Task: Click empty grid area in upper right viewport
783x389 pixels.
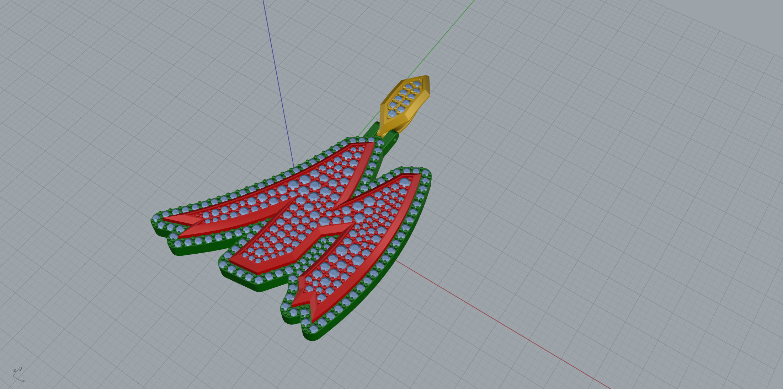Action: pyautogui.click(x=640, y=89)
